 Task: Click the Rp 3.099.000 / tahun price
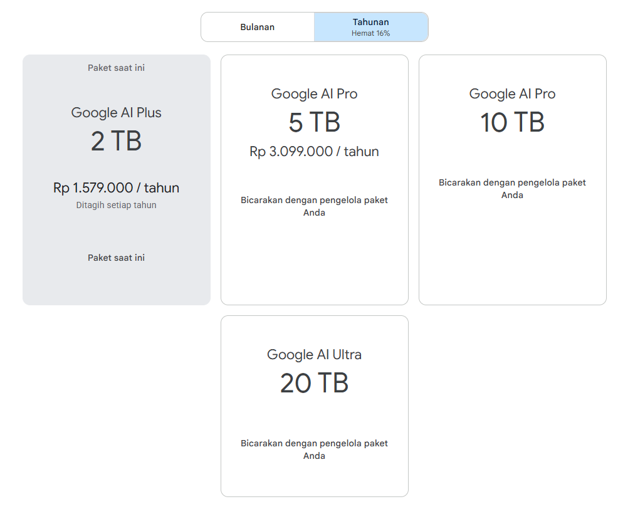click(x=314, y=152)
